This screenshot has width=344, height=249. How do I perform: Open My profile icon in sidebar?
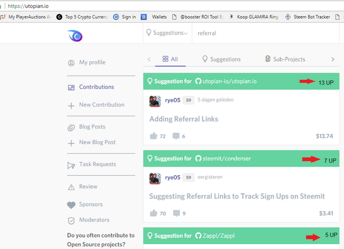pyautogui.click(x=71, y=63)
